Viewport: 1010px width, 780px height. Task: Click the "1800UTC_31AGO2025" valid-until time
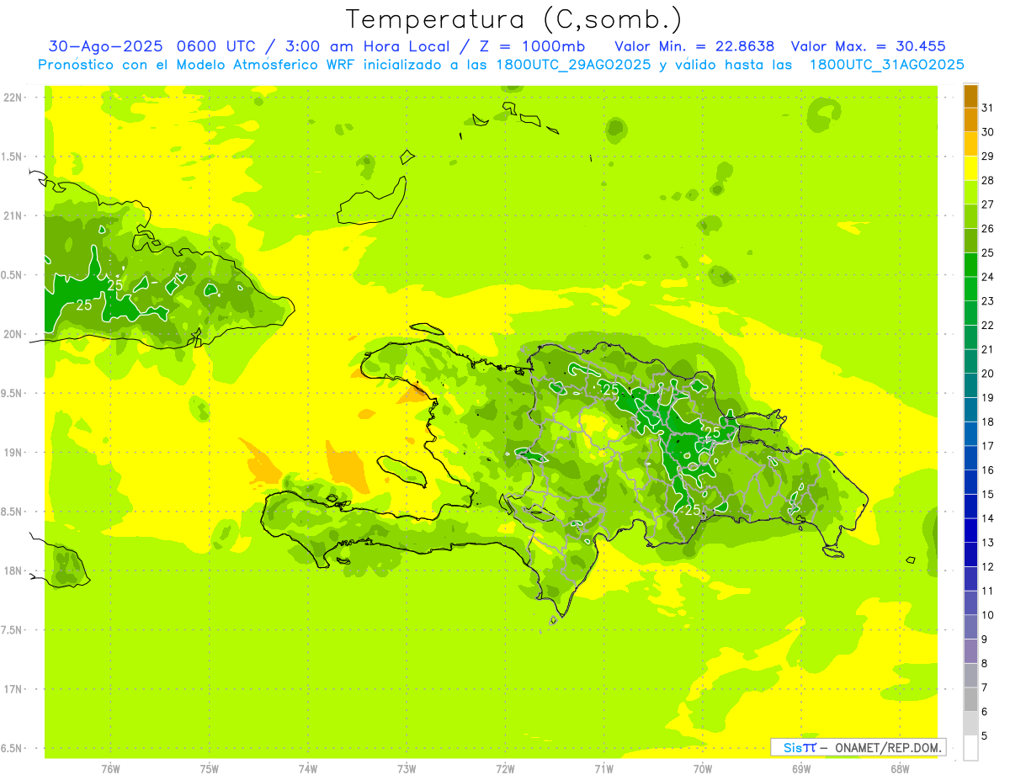[x=887, y=65]
